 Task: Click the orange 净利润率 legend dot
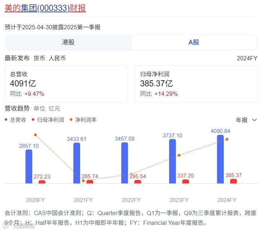point(71,120)
